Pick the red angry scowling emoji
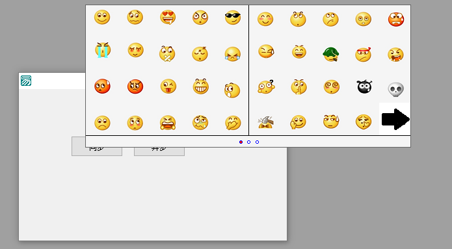Viewport: 452px width, 249px height. click(135, 86)
